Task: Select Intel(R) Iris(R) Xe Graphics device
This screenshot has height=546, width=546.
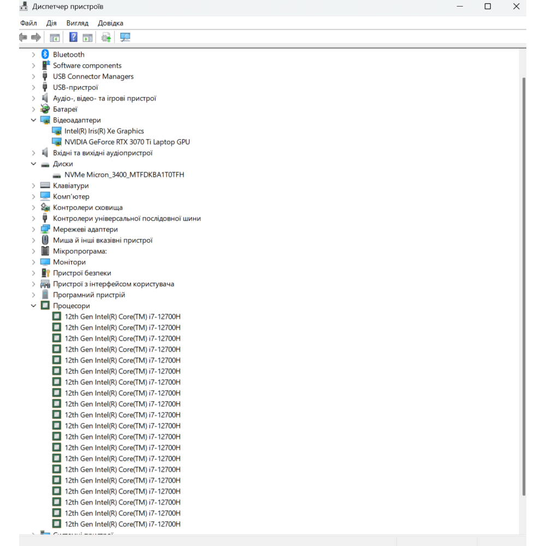Action: 104,131
